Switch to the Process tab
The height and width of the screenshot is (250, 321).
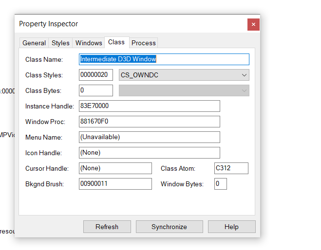coord(144,43)
